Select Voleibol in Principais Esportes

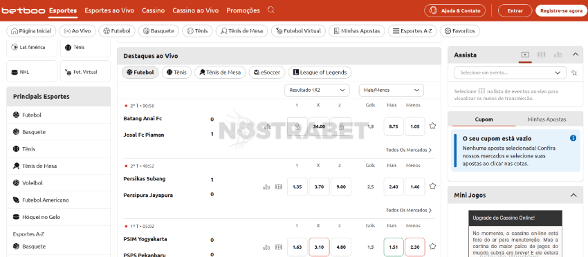click(59, 183)
